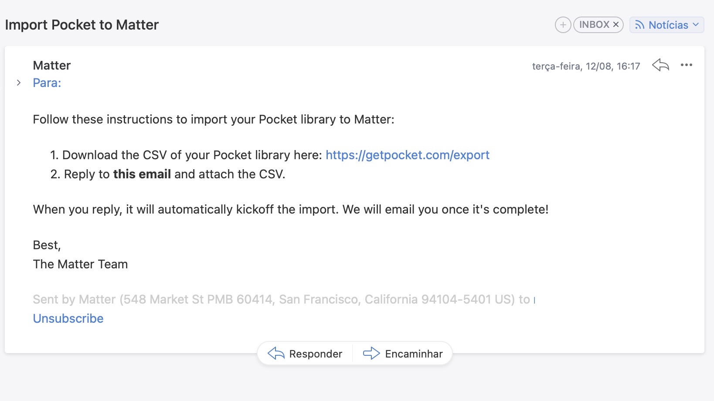Remove the INBOX tag with its X

coord(616,25)
